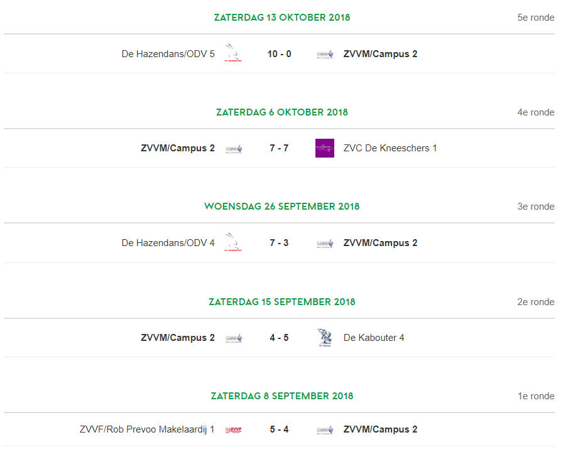Image resolution: width=568 pixels, height=452 pixels.
Task: Click ZVVM/Campus 2 logo in 4 - 5 match
Action: coord(234,338)
